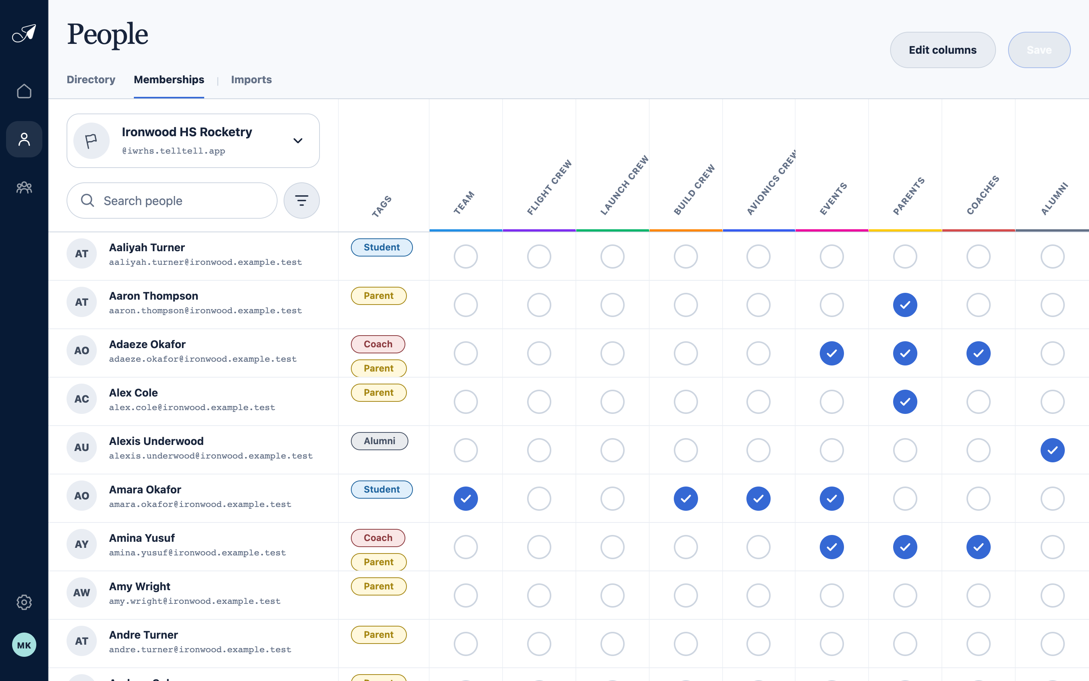Click email amy.wright@ironwood.example.test
Image resolution: width=1089 pixels, height=681 pixels.
tap(194, 601)
